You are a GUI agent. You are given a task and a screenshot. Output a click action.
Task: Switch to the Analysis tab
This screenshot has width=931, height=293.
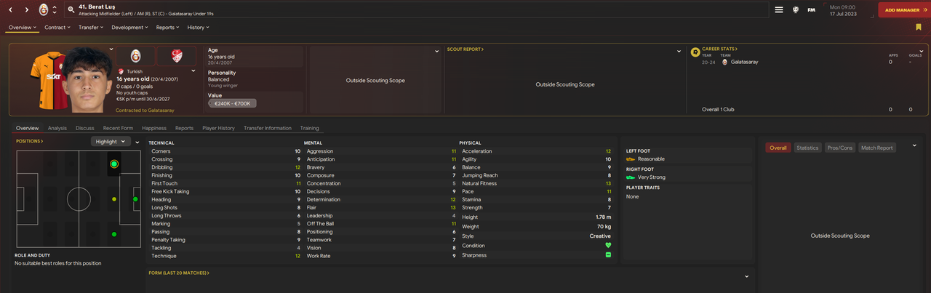click(x=57, y=128)
